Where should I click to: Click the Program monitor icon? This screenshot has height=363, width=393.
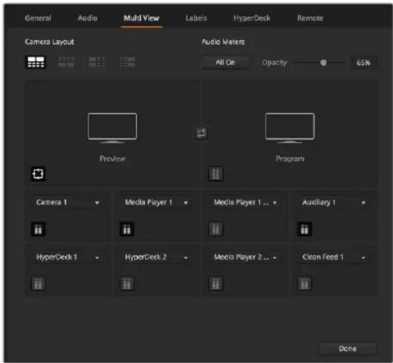point(290,128)
